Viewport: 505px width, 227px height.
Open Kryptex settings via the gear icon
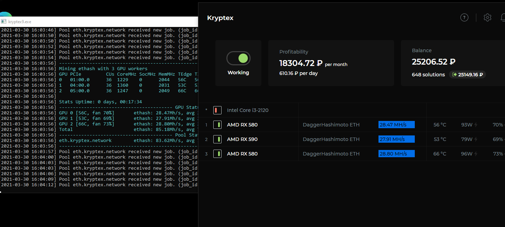coord(487,18)
